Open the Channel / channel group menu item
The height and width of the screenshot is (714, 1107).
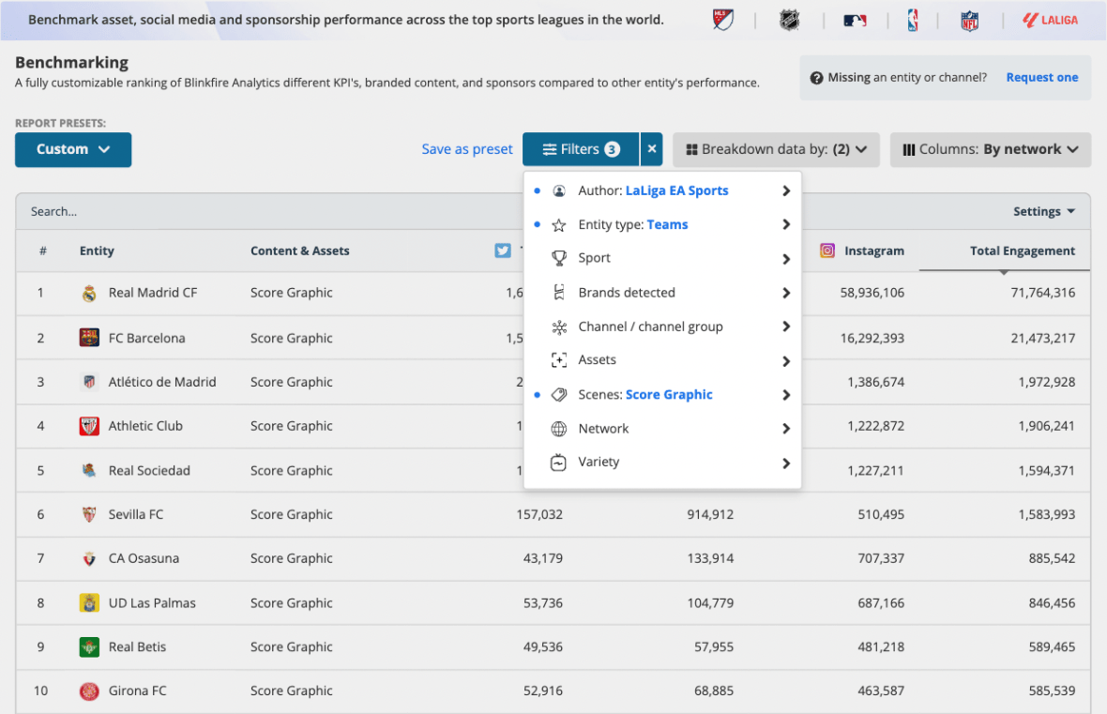pyautogui.click(x=649, y=326)
